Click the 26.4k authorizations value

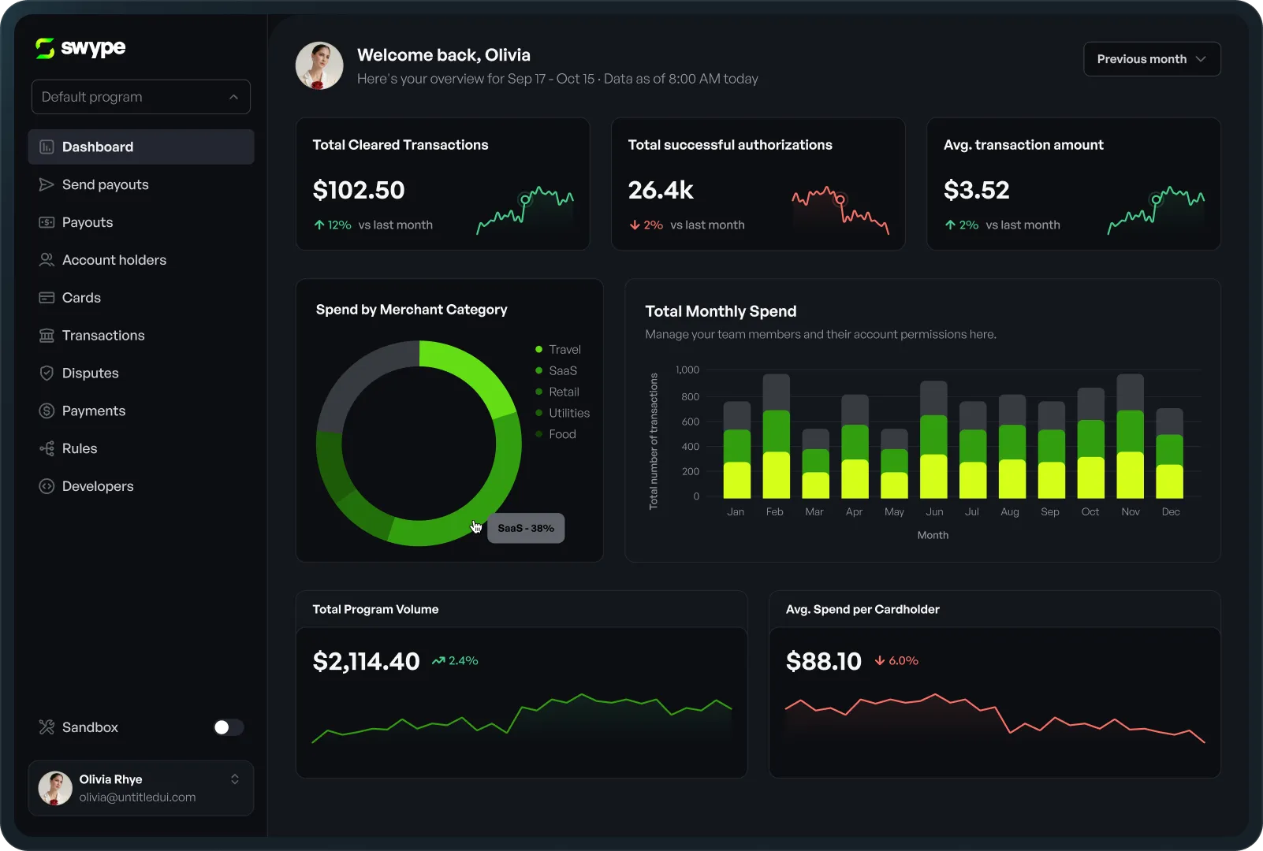pyautogui.click(x=661, y=191)
